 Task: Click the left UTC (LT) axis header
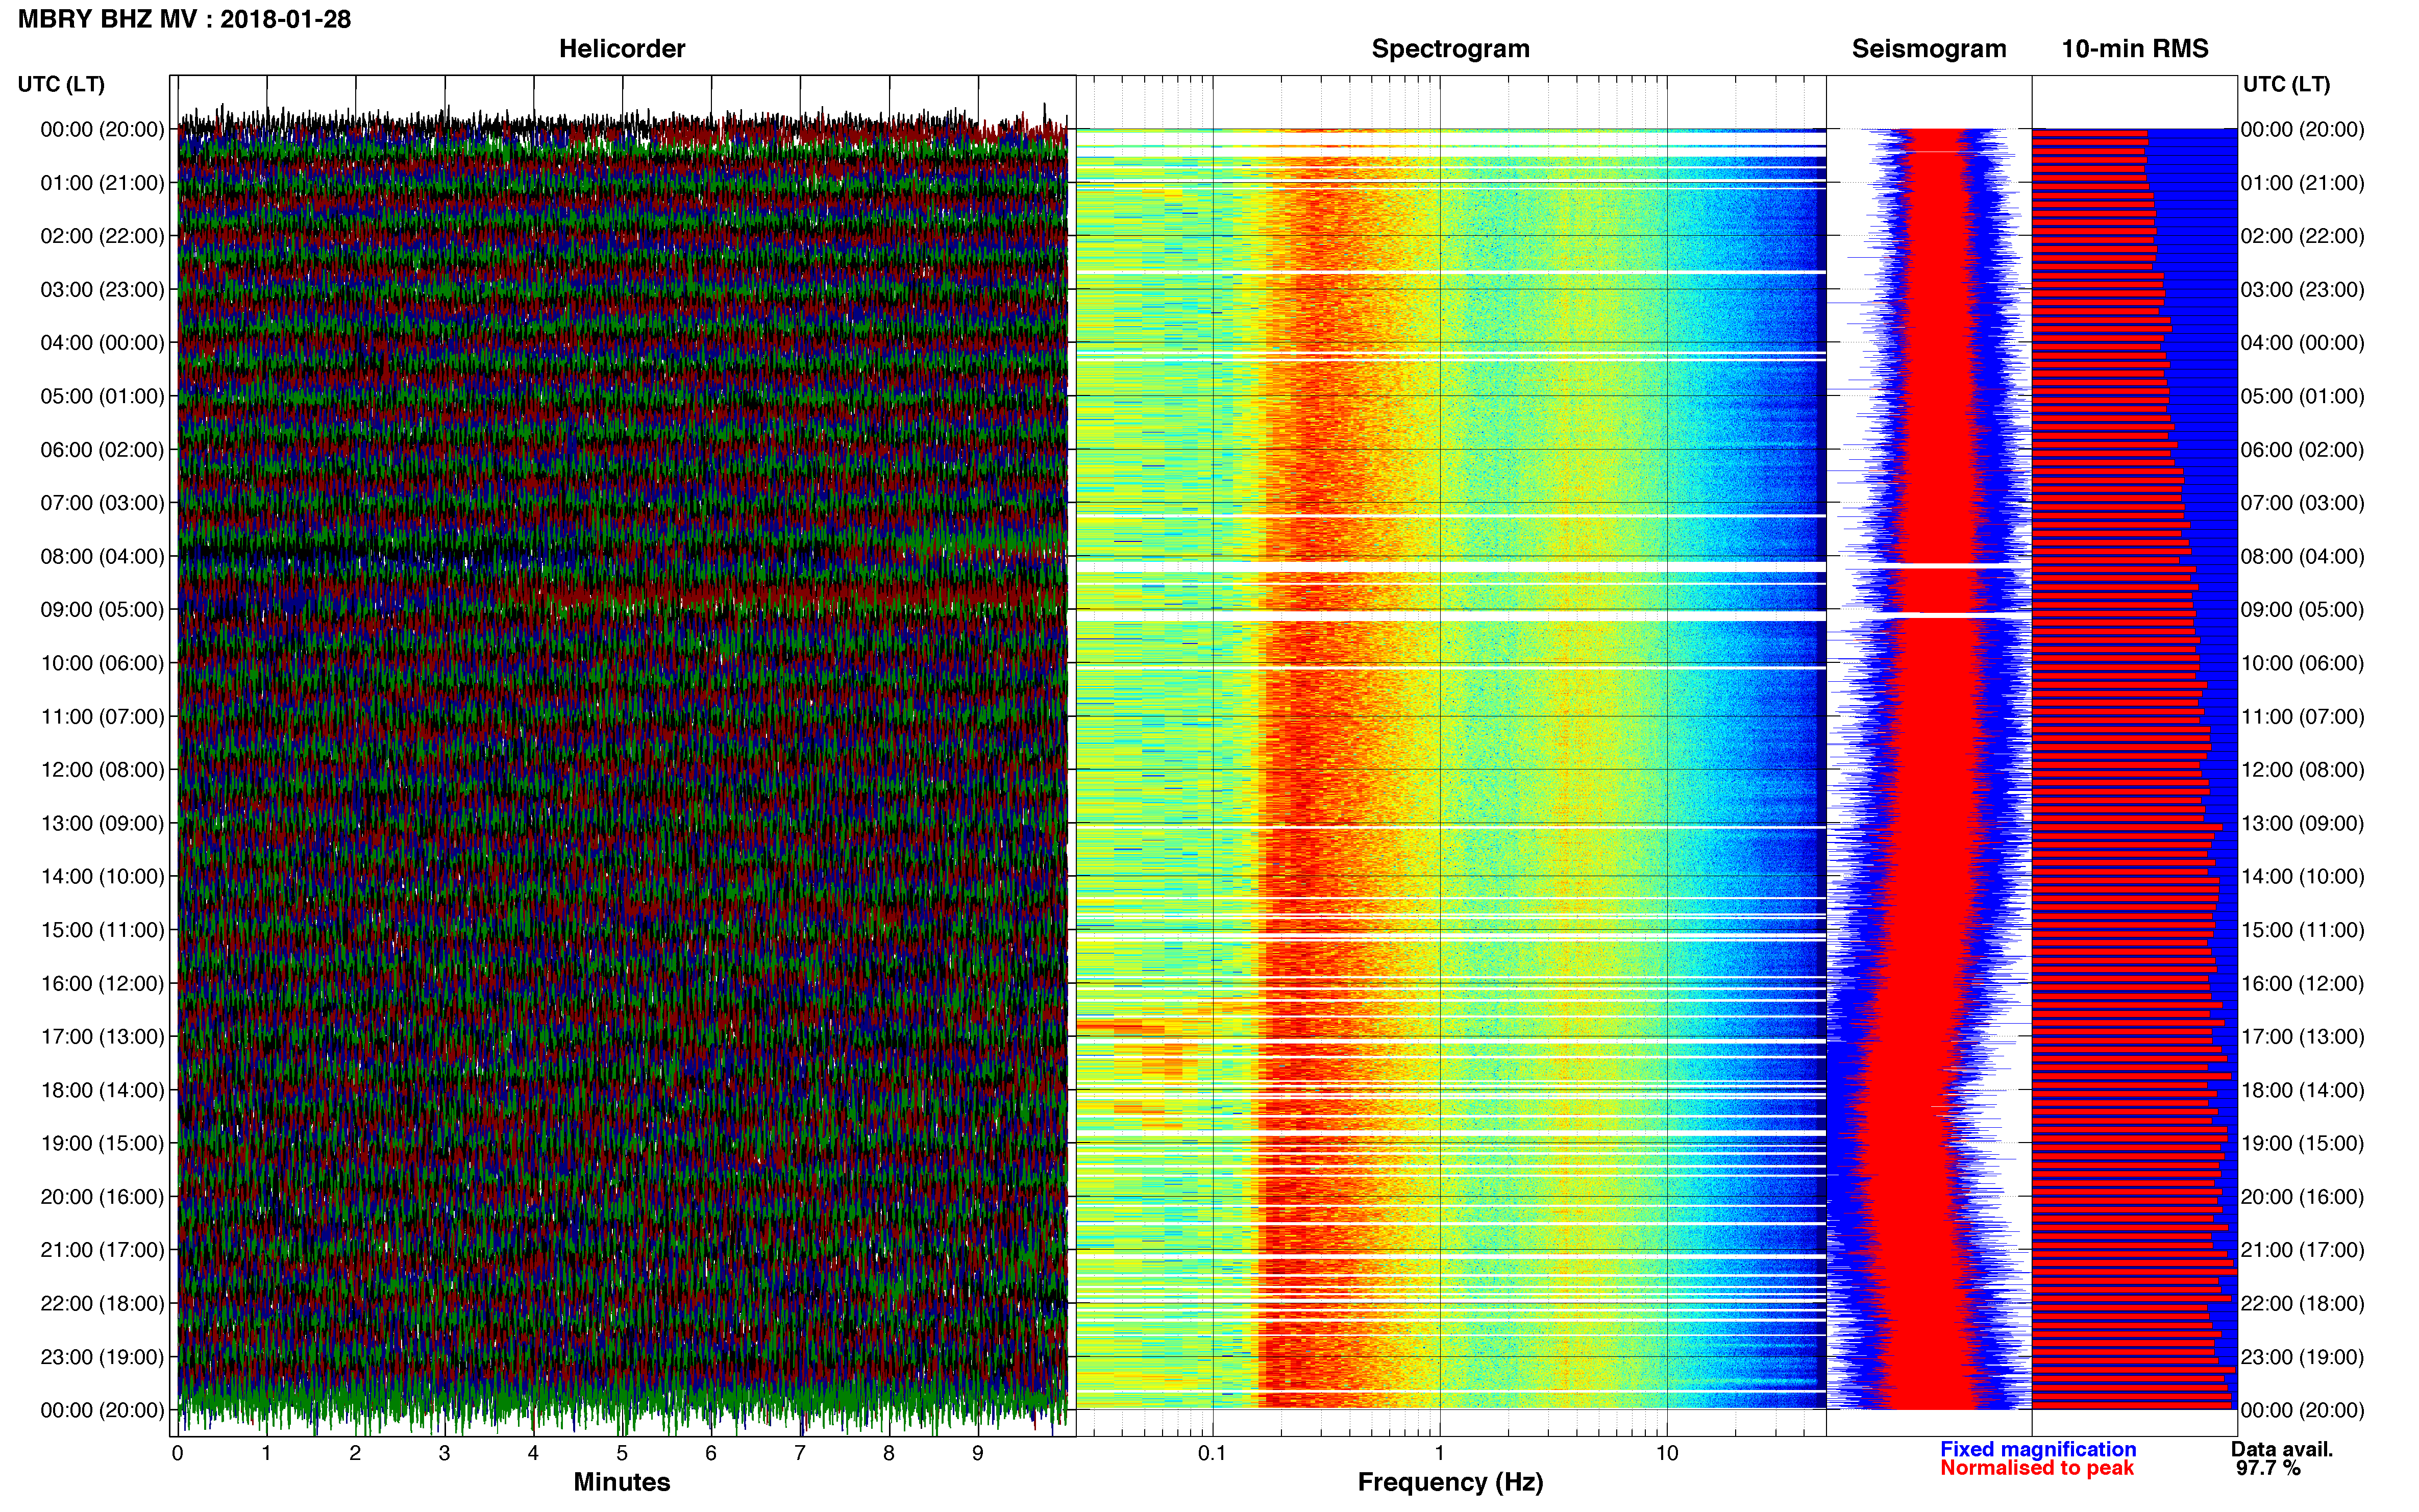pyautogui.click(x=61, y=84)
